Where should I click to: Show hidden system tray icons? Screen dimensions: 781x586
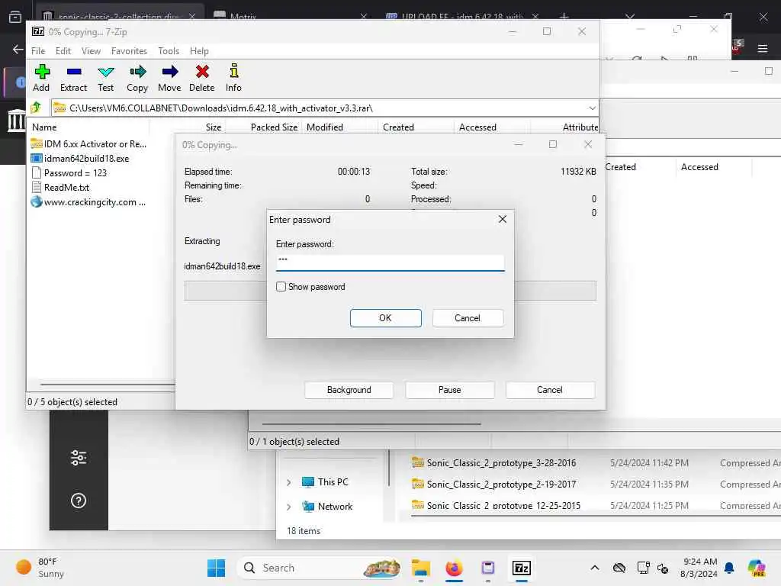point(595,568)
